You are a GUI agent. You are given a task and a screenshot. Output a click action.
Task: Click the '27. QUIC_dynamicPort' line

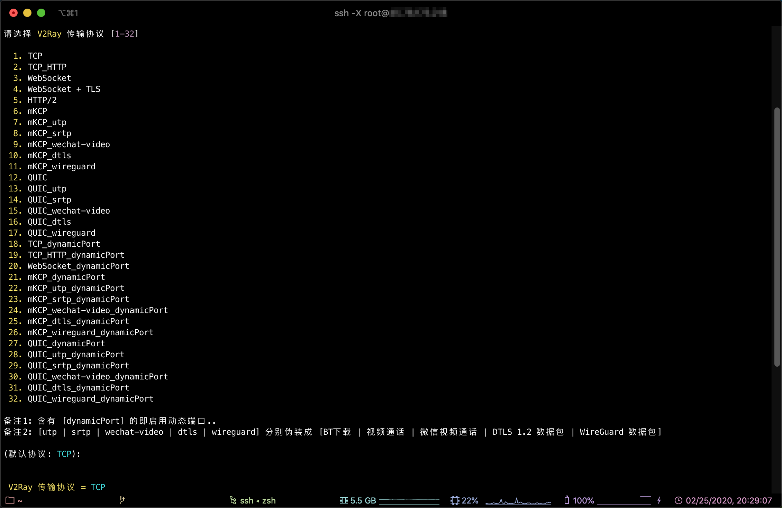point(57,344)
